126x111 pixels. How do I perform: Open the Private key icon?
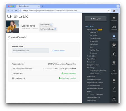114,89
